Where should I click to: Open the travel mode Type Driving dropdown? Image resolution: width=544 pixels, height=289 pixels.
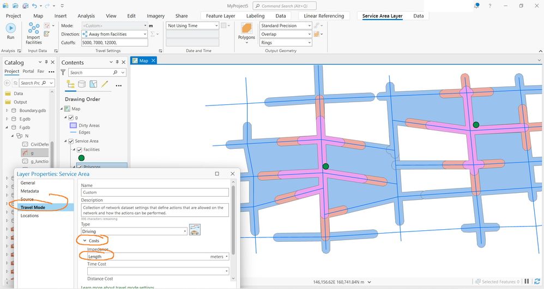click(134, 231)
